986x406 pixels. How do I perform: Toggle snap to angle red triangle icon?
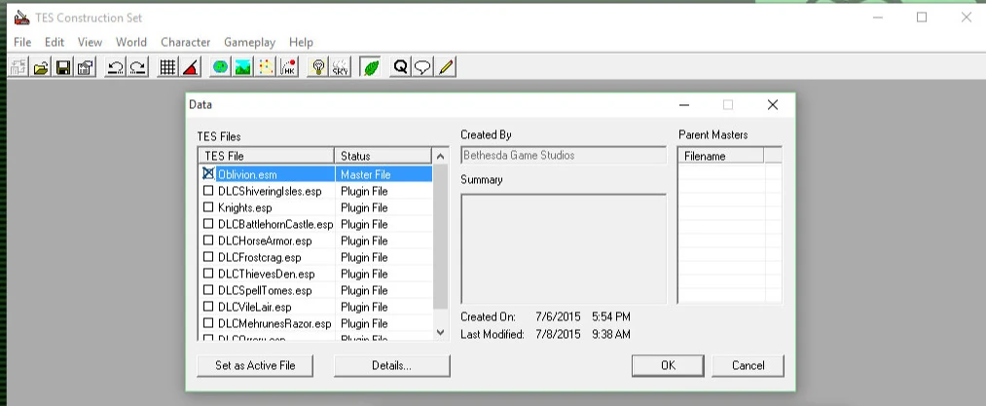(191, 67)
